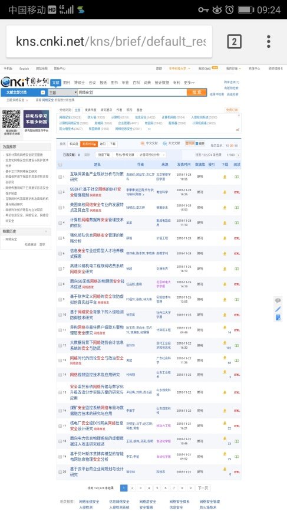Screen dimensions: 287x511
Task: Check the box for result row 1
Action: (x=60, y=177)
